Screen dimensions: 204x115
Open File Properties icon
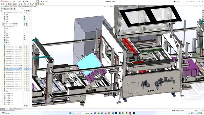pos(44,1)
